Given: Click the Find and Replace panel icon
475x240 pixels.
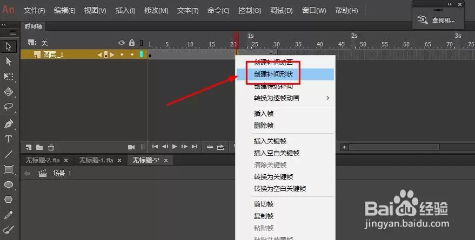Looking at the screenshot, I should [x=422, y=20].
